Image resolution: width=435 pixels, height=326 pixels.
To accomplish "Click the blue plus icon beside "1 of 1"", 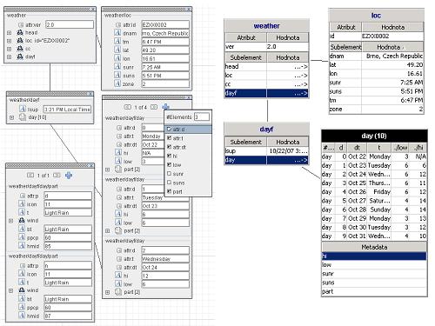I will point(69,176).
